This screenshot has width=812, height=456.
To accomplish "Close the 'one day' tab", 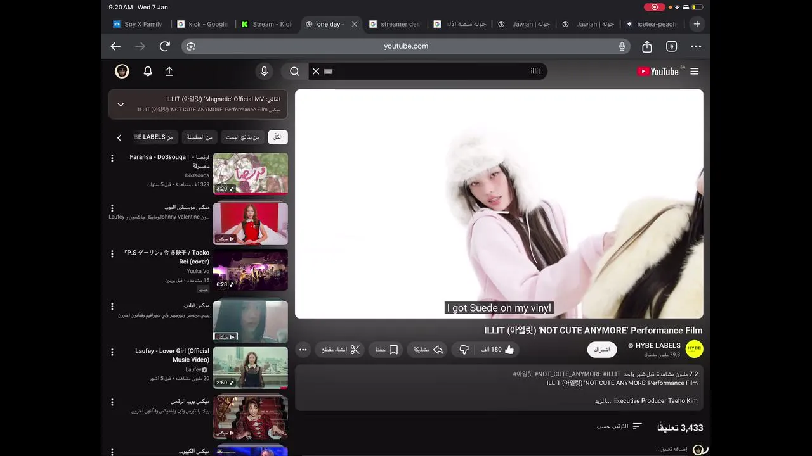I will pyautogui.click(x=355, y=24).
